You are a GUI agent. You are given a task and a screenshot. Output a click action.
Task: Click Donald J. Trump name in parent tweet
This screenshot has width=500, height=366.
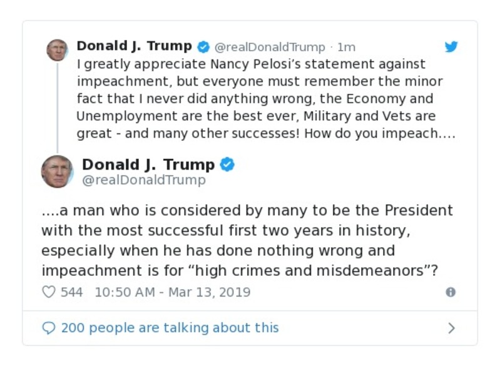pyautogui.click(x=135, y=46)
